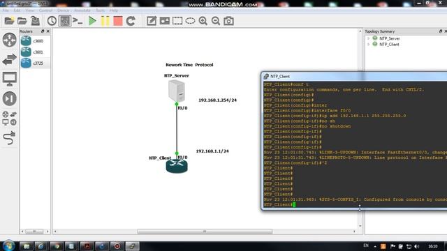This screenshot has height=251, width=447.
Task: Click the 192.168.1.1/24 label on canvas
Action: point(212,151)
